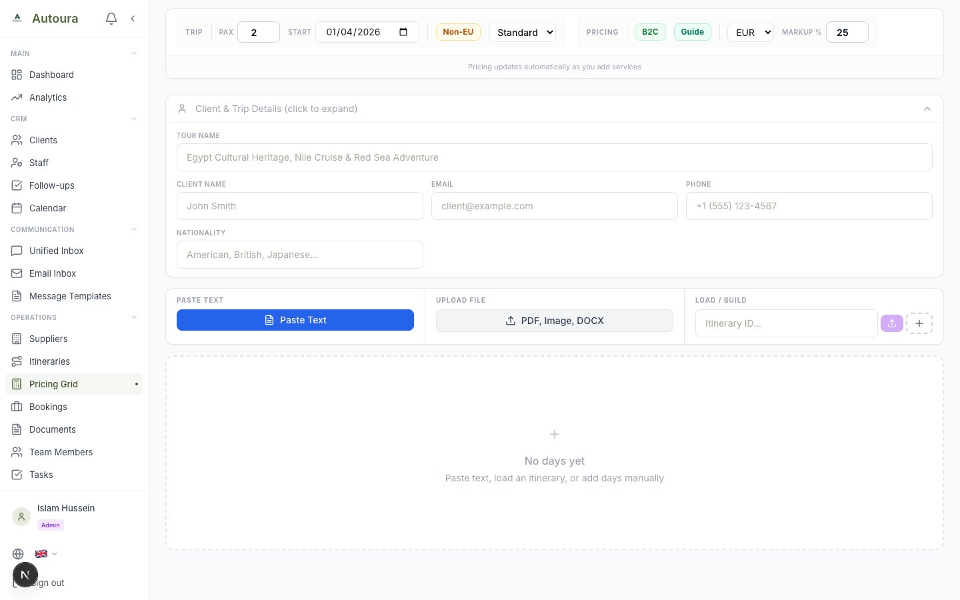Image resolution: width=960 pixels, height=600 pixels.
Task: Open the Bookings menu item
Action: 74,407
